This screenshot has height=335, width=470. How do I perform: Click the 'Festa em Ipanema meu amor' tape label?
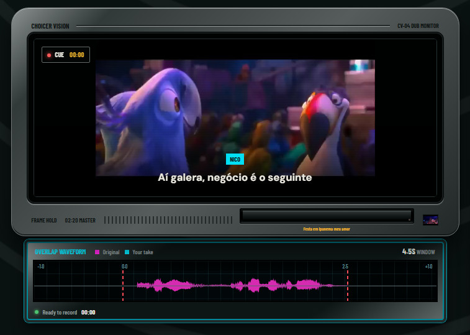click(x=327, y=229)
